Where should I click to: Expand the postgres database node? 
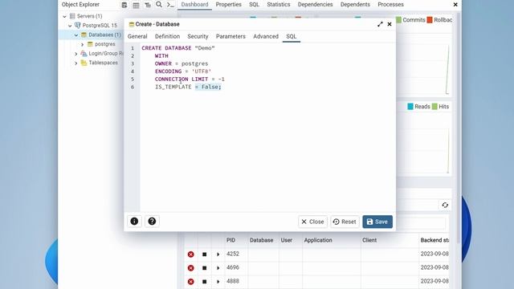point(82,44)
